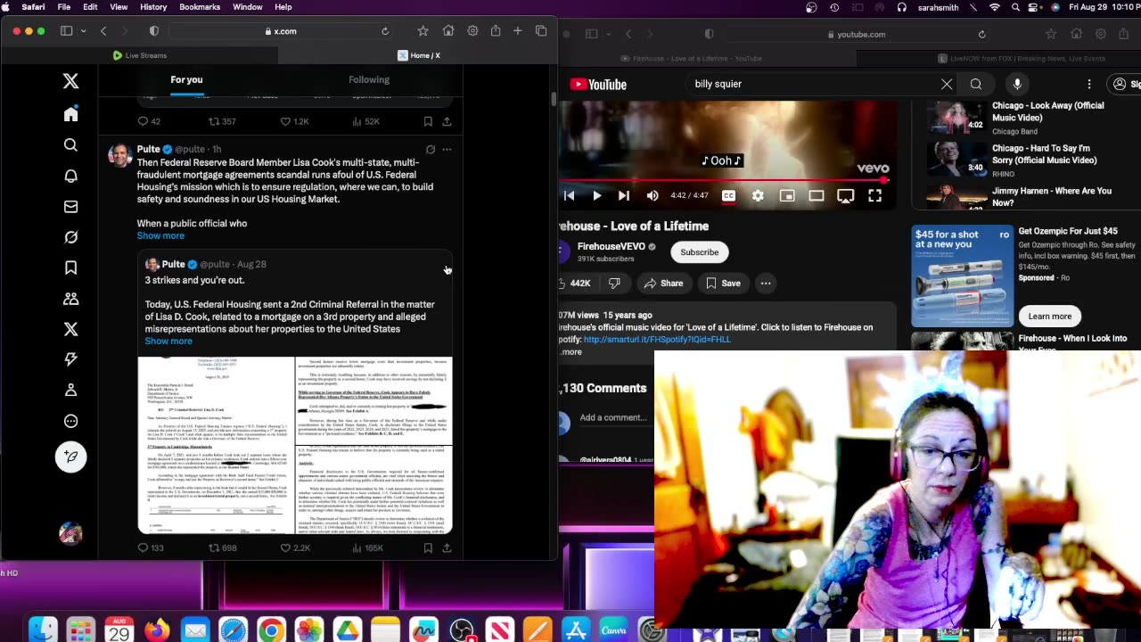Play the YouTube video
The height and width of the screenshot is (642, 1141).
(x=596, y=196)
